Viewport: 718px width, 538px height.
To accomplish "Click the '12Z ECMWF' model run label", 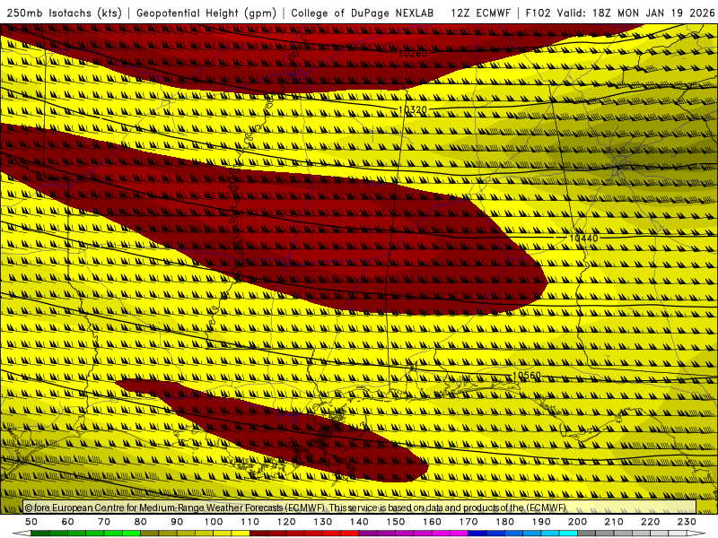I will coord(480,13).
